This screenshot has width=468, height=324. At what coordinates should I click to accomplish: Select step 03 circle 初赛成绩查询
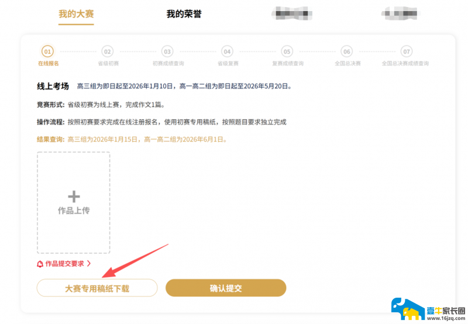point(167,51)
